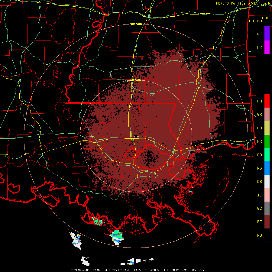Click the UK magenta legend swatch
The image size is (272, 272).
coord(267,47)
